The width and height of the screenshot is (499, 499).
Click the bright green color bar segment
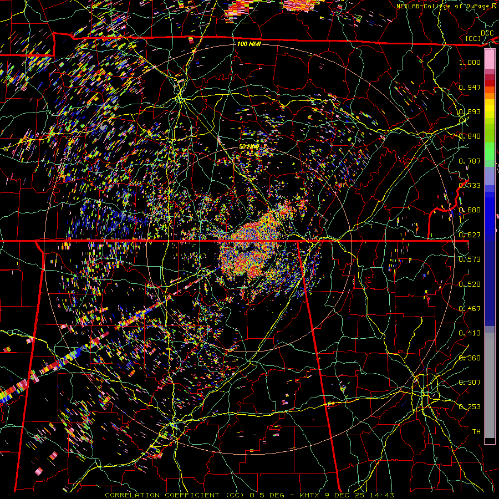tap(490, 151)
